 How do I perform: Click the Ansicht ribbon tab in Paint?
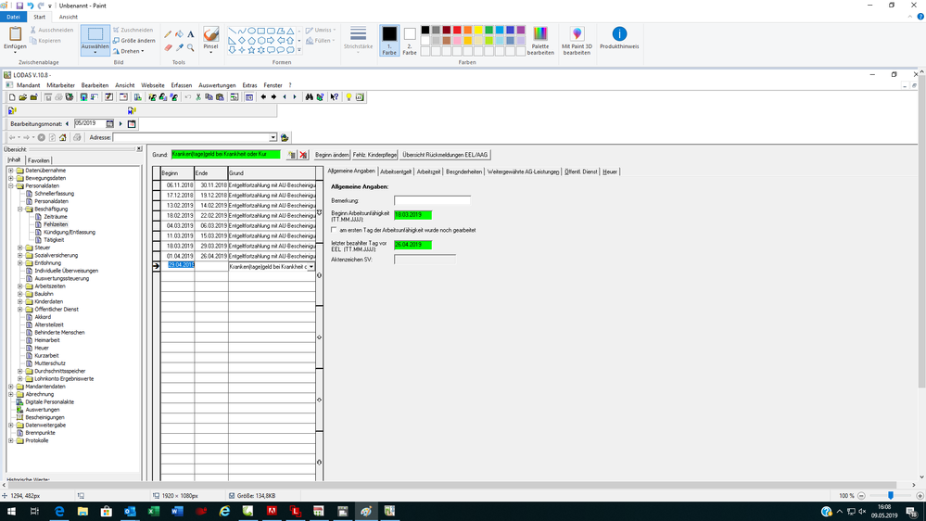click(x=68, y=17)
